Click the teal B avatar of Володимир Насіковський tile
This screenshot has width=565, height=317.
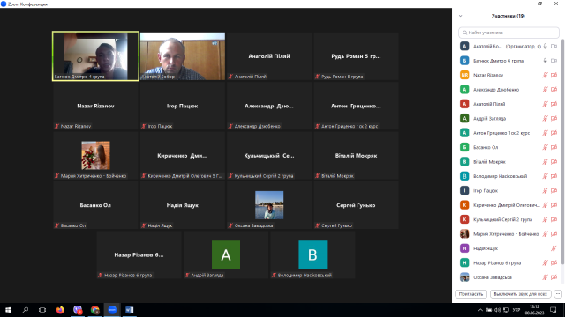click(x=313, y=254)
